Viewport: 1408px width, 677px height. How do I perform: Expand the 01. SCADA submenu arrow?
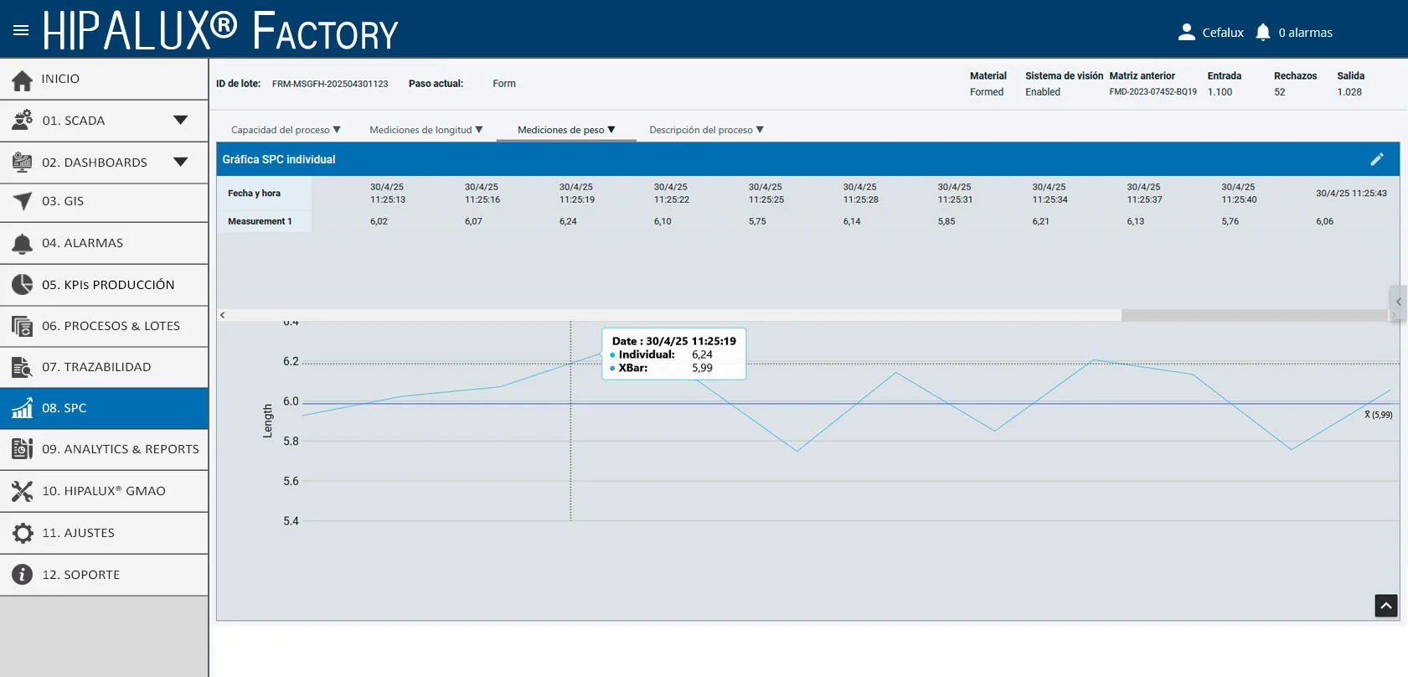click(180, 120)
